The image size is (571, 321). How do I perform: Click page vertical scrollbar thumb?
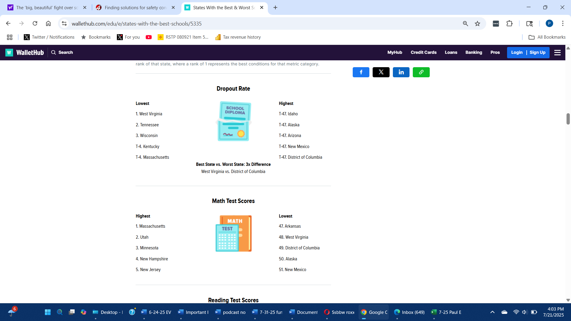click(x=568, y=119)
